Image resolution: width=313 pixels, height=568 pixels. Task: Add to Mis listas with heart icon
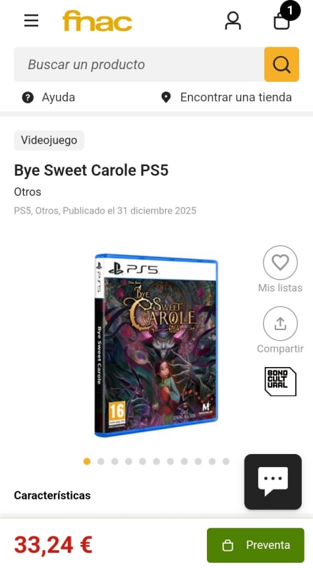point(280,263)
